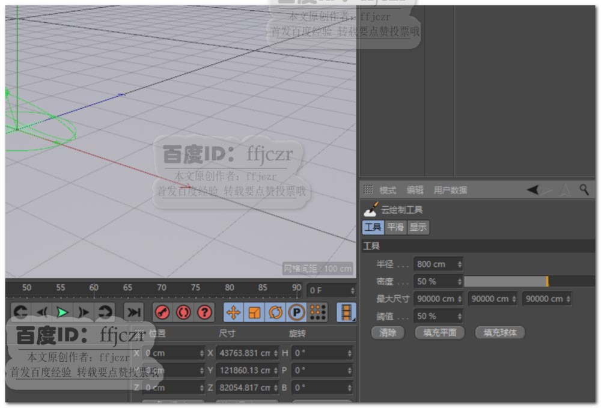Click the 填充平面 button
Image resolution: width=601 pixels, height=408 pixels.
tap(440, 332)
